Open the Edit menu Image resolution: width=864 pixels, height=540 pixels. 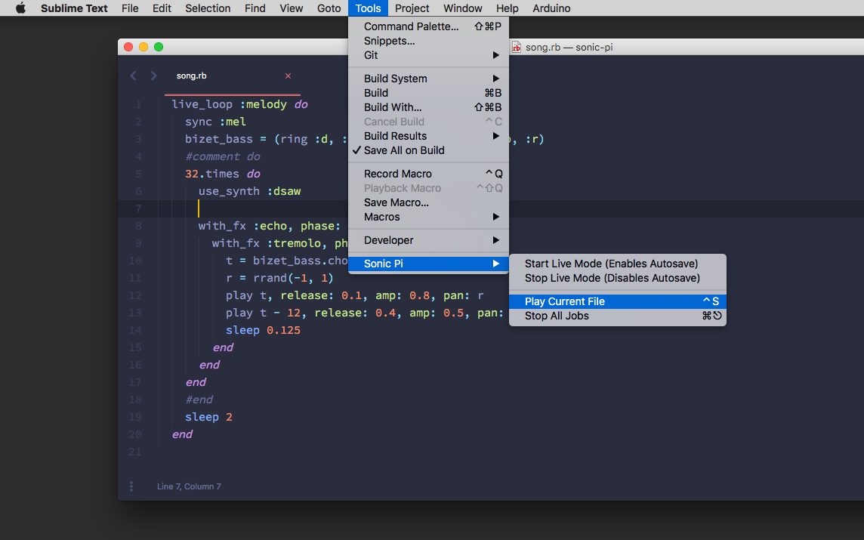pyautogui.click(x=162, y=8)
